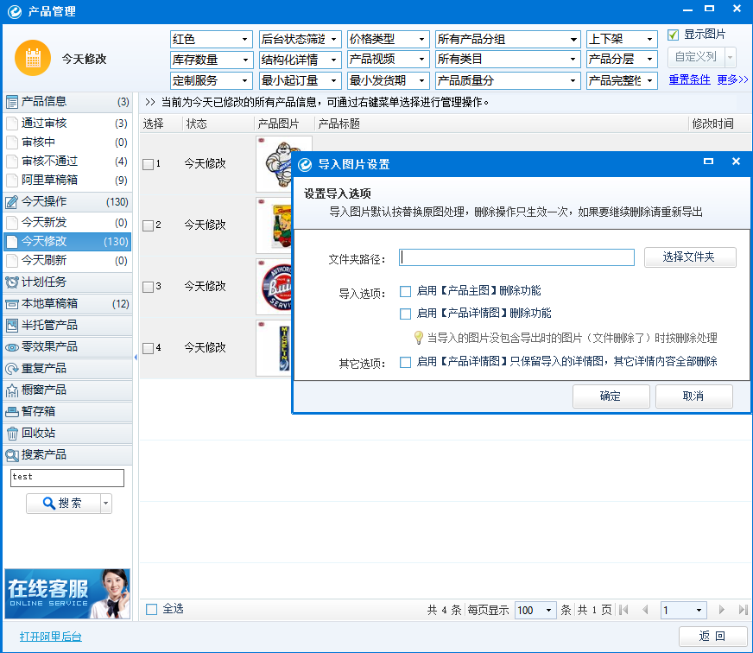753x653 pixels.
Task: Click the 重置条件 link
Action: point(689,79)
